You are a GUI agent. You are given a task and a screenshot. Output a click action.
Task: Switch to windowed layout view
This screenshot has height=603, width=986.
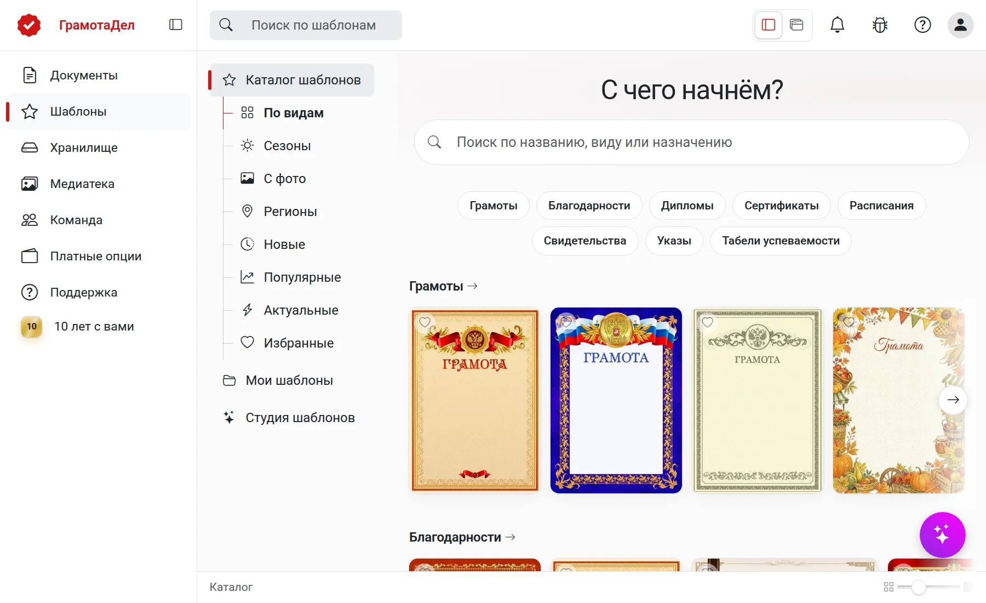[796, 25]
